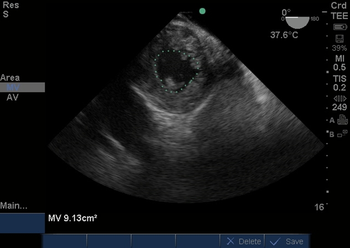Click the Area menu heading

[x=10, y=78]
